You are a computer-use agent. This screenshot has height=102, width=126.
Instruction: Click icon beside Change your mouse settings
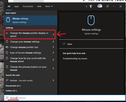coord(7,42)
